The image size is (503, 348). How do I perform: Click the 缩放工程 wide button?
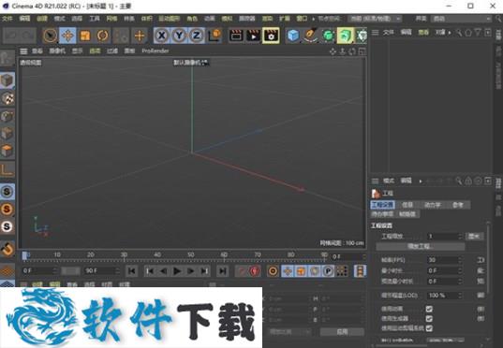point(421,246)
